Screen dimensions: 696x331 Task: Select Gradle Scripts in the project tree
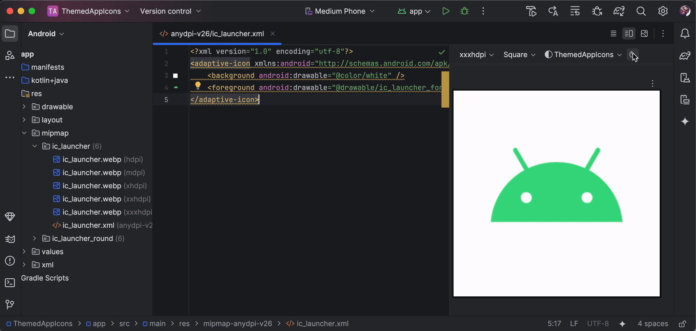45,278
